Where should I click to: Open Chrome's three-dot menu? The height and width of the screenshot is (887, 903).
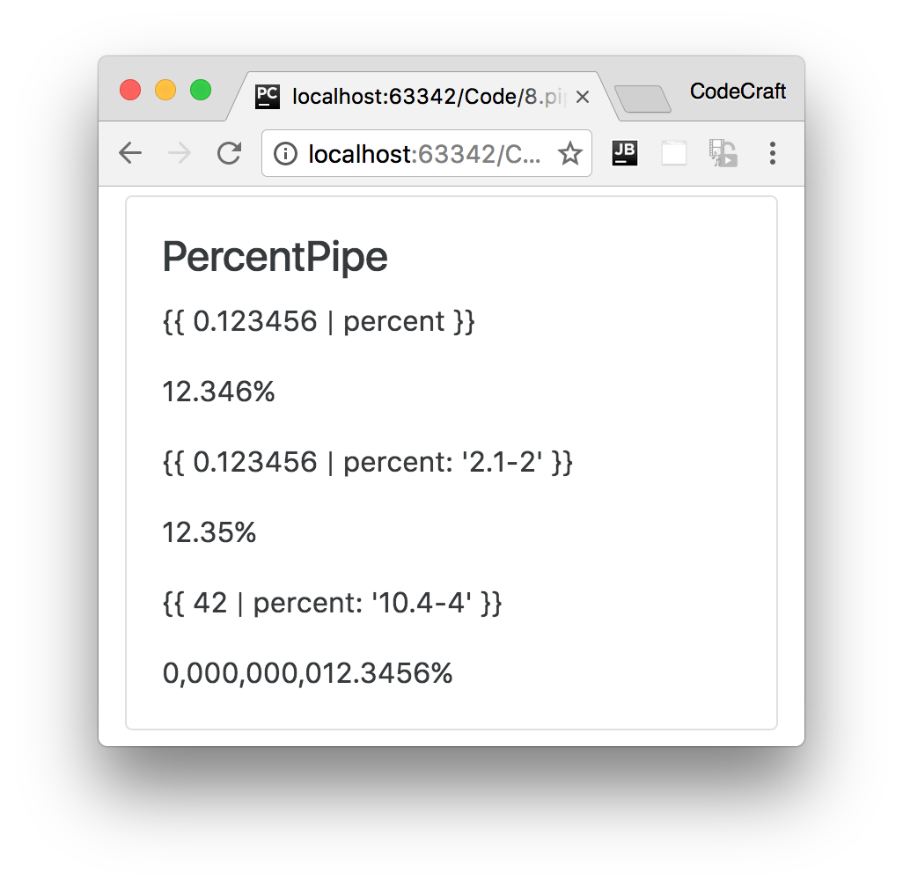(773, 153)
